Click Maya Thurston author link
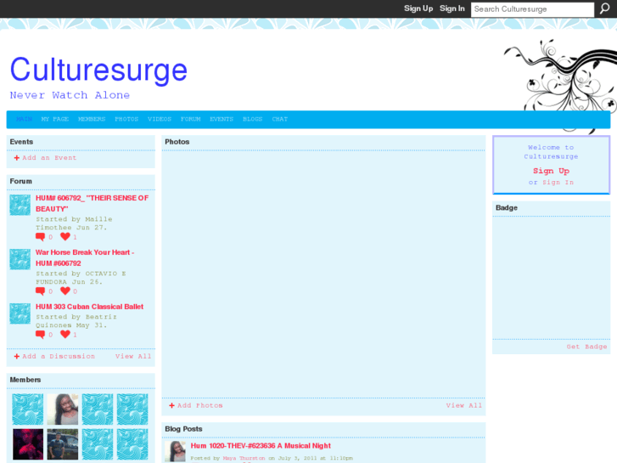 (x=244, y=458)
